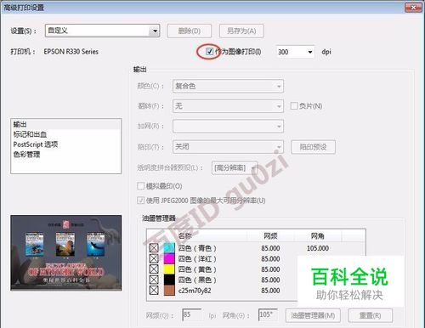The image size is (425, 328).
Task: Open the 陷印(T) dropdown showing 关闭
Action: click(228, 147)
